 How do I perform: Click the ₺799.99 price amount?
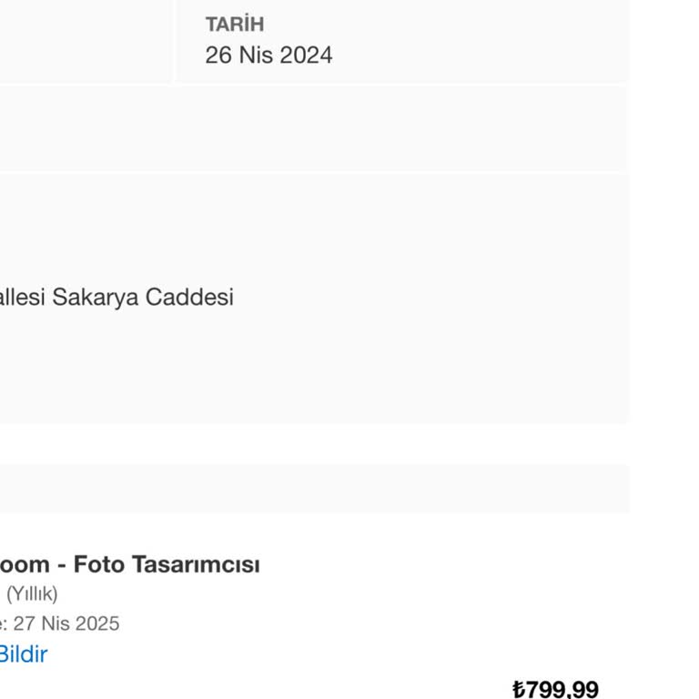(556, 690)
